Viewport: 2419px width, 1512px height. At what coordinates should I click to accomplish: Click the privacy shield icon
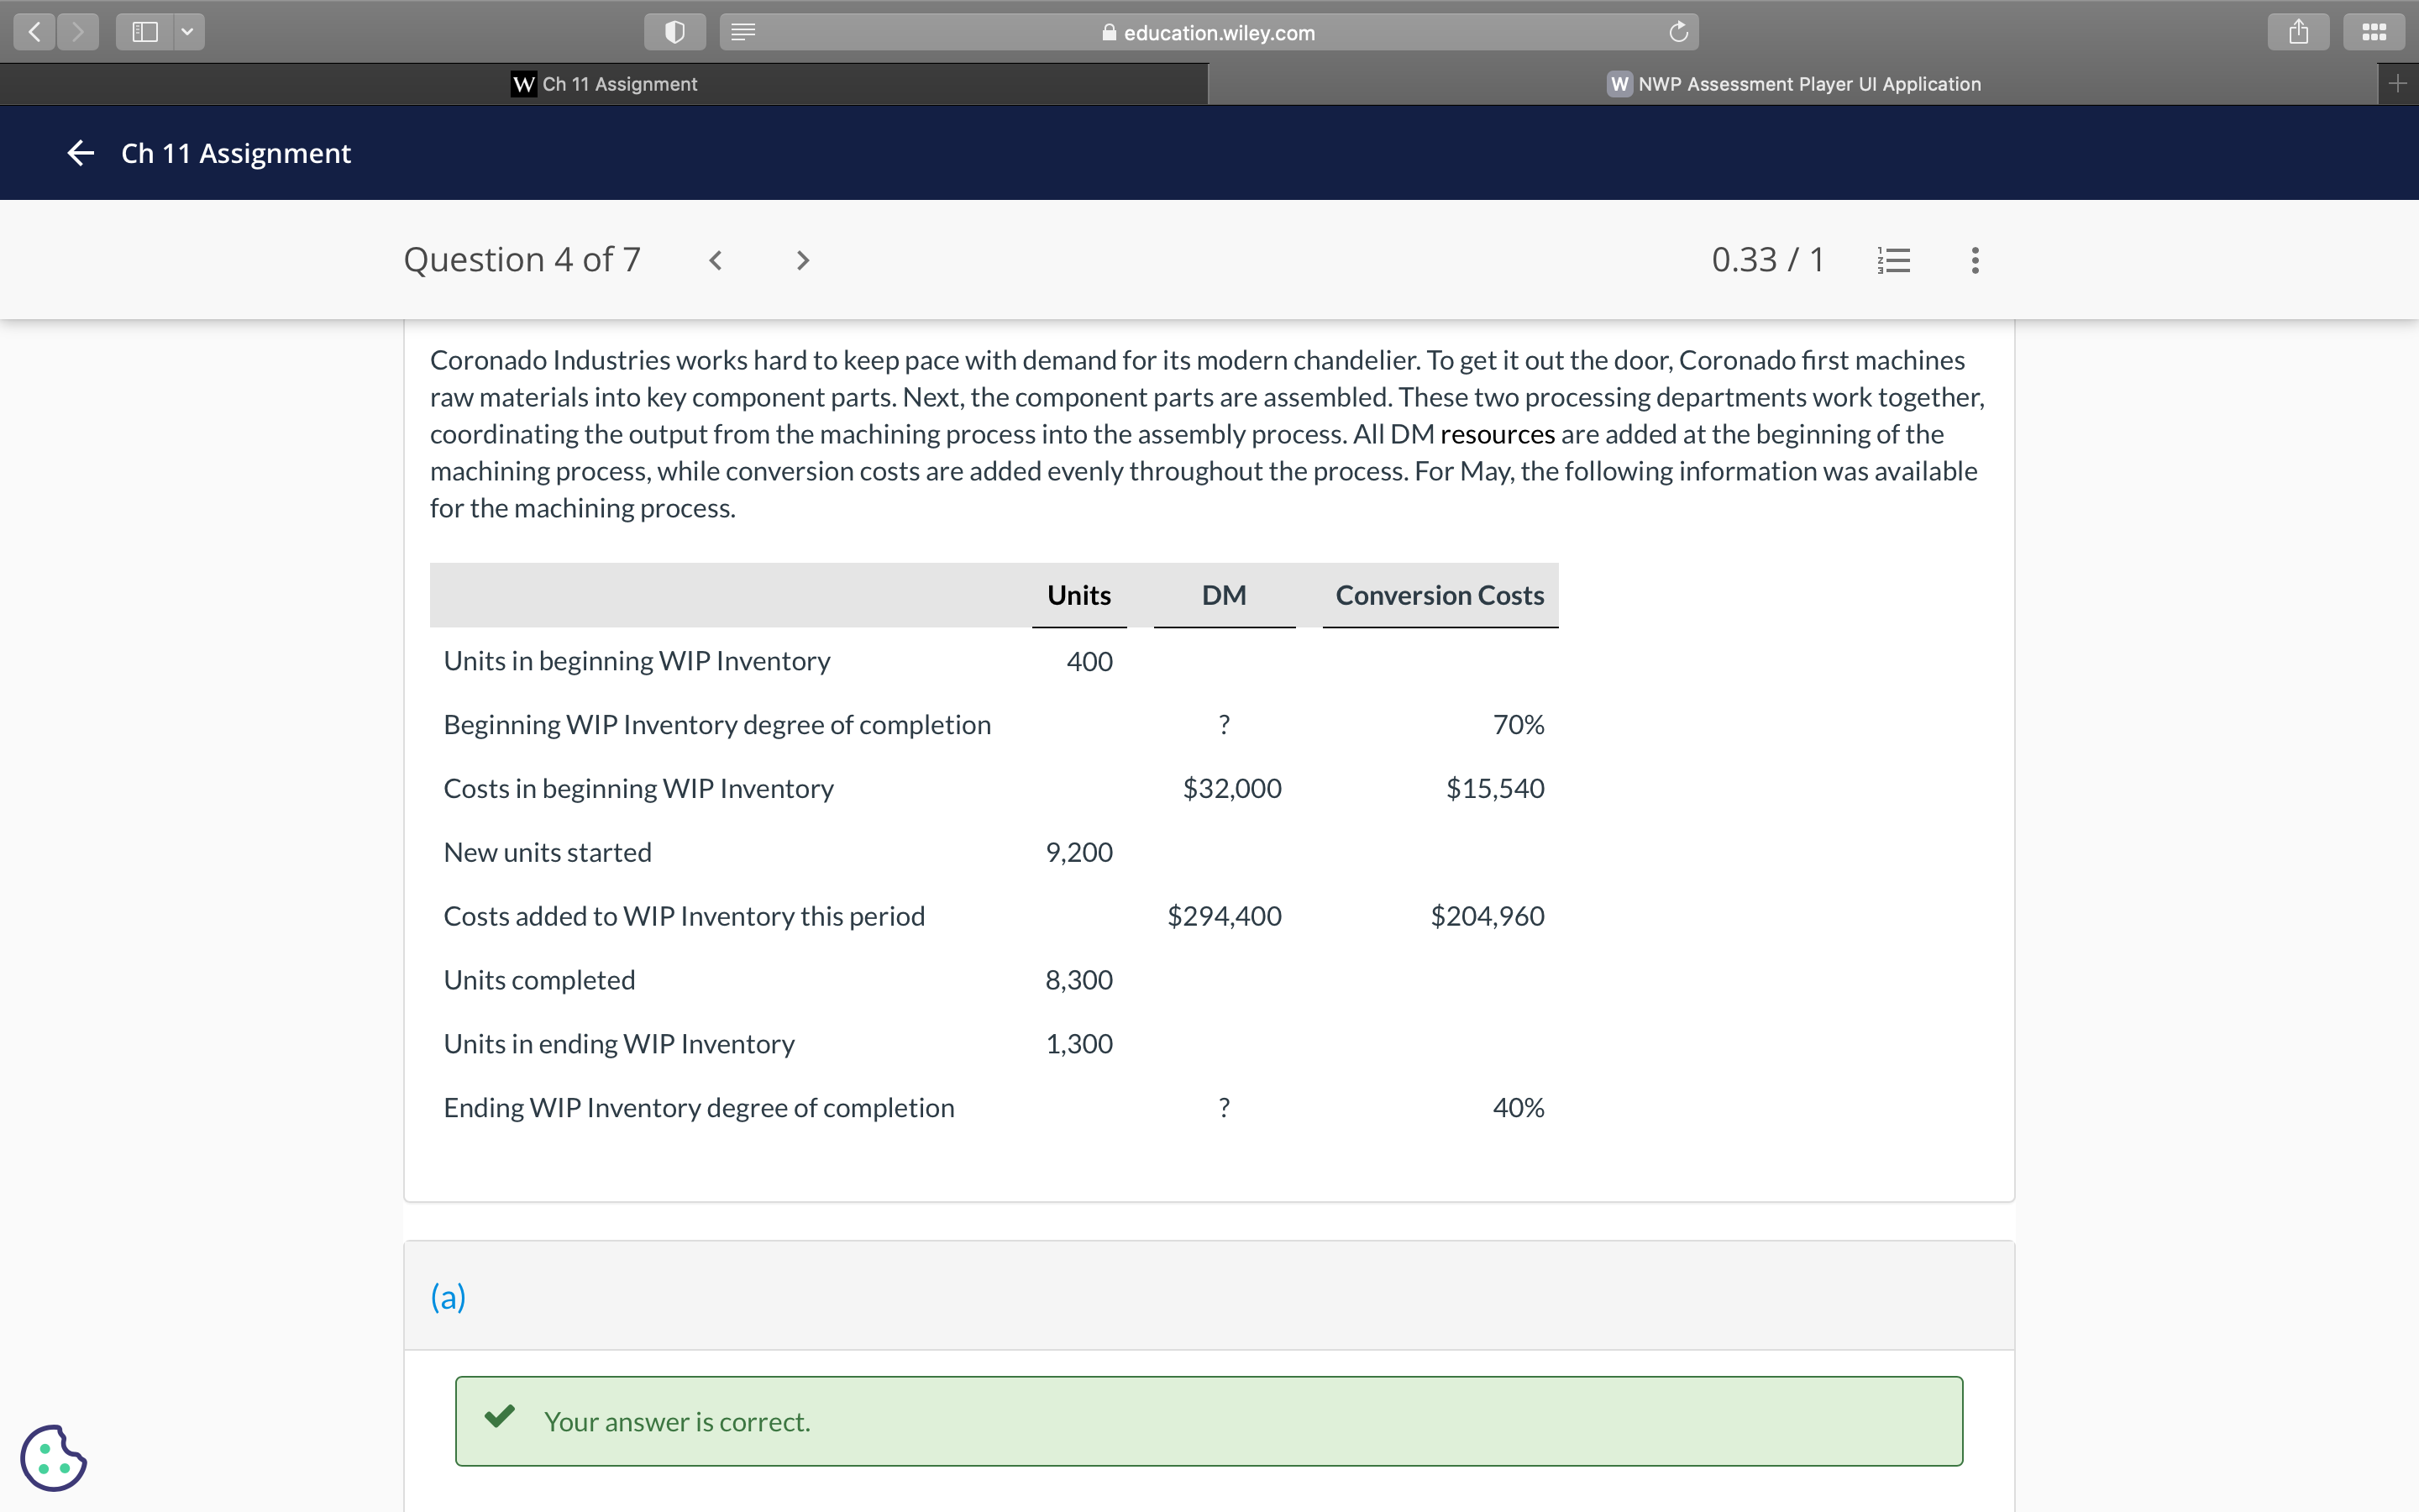pos(674,31)
